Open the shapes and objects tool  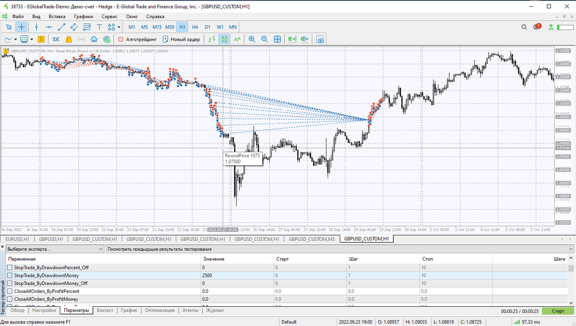(111, 27)
